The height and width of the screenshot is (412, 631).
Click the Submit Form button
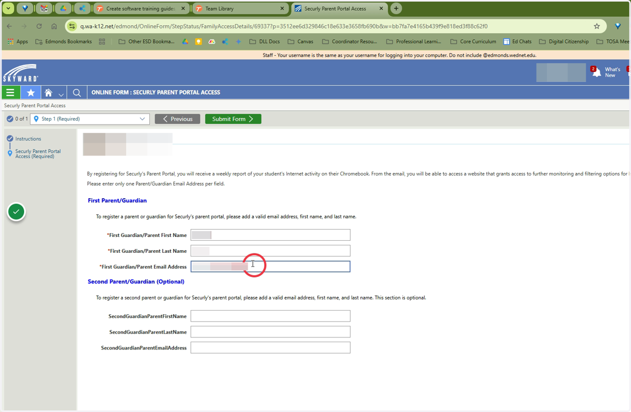pyautogui.click(x=233, y=119)
